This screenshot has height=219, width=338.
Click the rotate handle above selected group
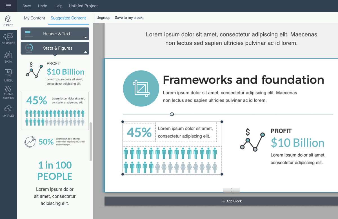click(172, 114)
